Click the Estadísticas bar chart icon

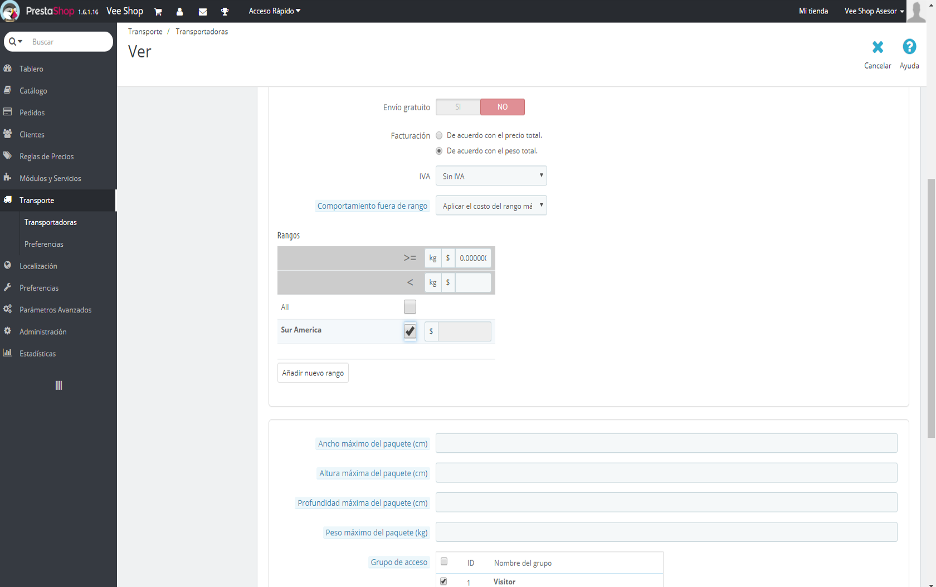pyautogui.click(x=8, y=353)
